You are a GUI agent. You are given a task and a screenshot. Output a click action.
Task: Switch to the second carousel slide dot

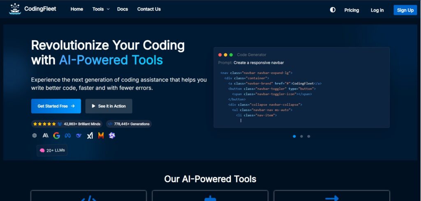coord(301,136)
